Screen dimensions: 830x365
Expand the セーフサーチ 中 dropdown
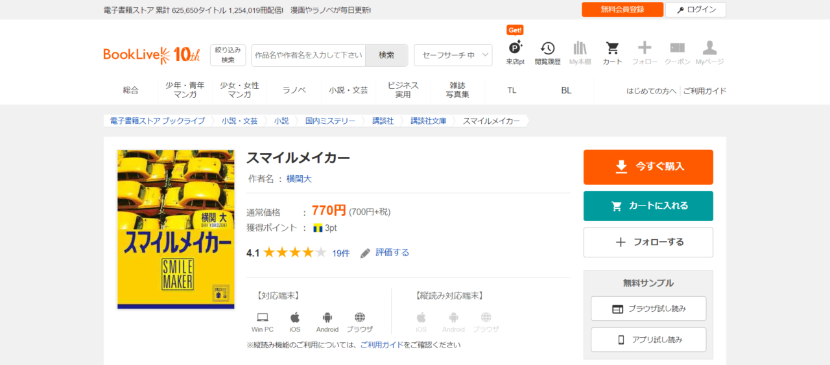coord(453,55)
